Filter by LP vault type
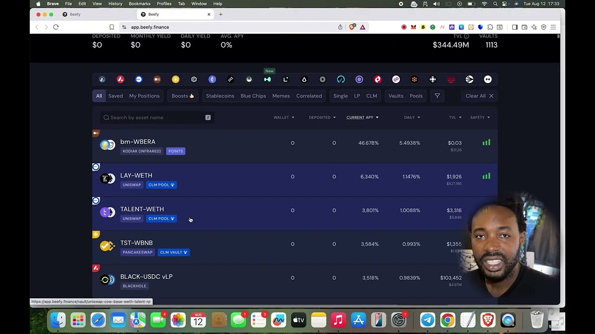This screenshot has height=334, width=595. coord(357,96)
